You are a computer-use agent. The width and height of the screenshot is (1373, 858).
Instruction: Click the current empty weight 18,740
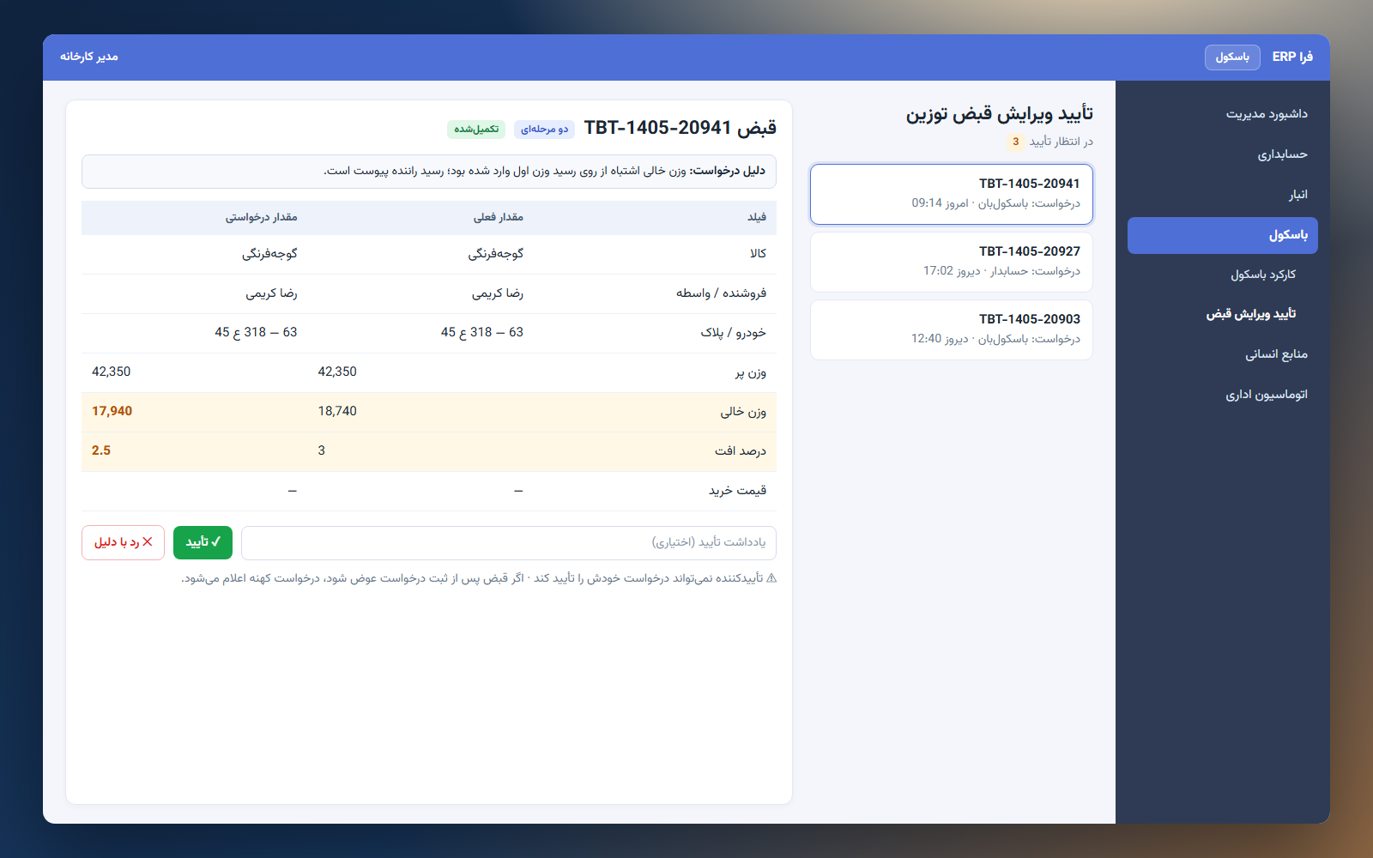tap(337, 411)
